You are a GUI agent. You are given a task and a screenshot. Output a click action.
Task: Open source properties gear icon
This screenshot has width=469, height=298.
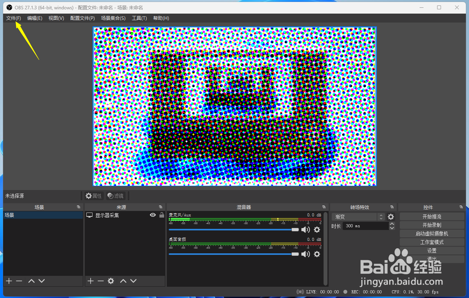click(111, 281)
